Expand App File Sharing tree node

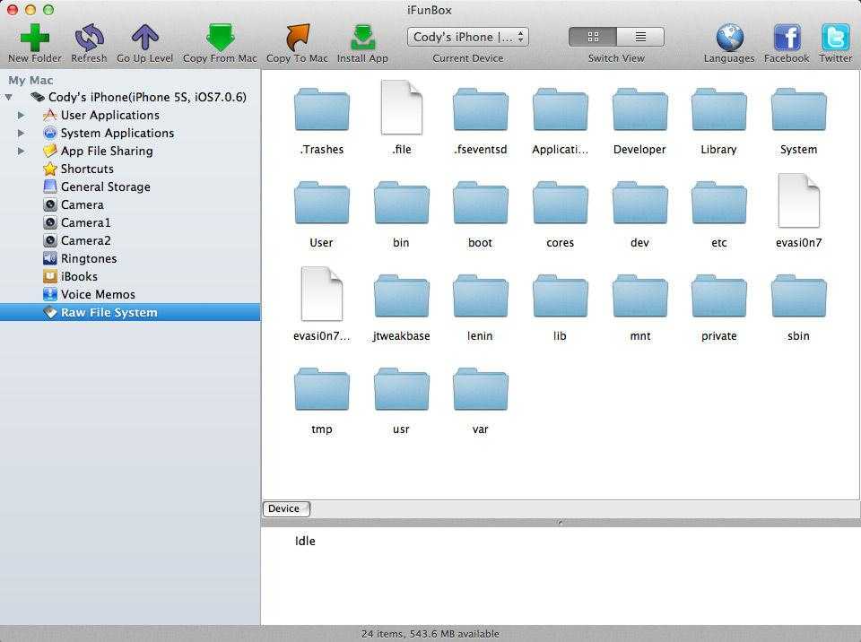click(21, 151)
